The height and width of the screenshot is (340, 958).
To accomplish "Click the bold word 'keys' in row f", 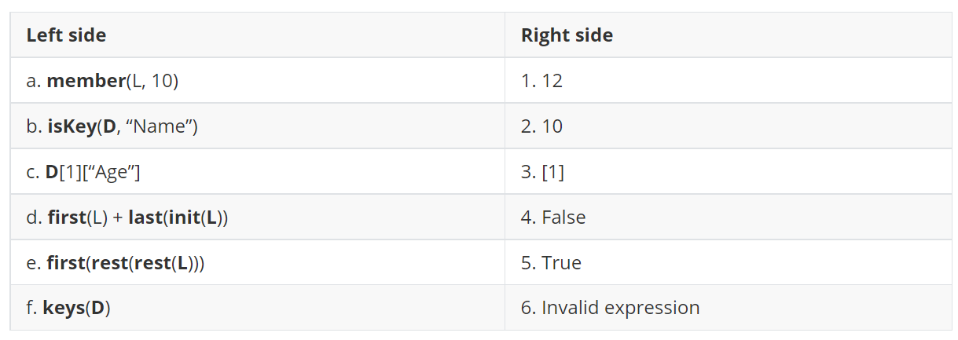I will (x=63, y=308).
